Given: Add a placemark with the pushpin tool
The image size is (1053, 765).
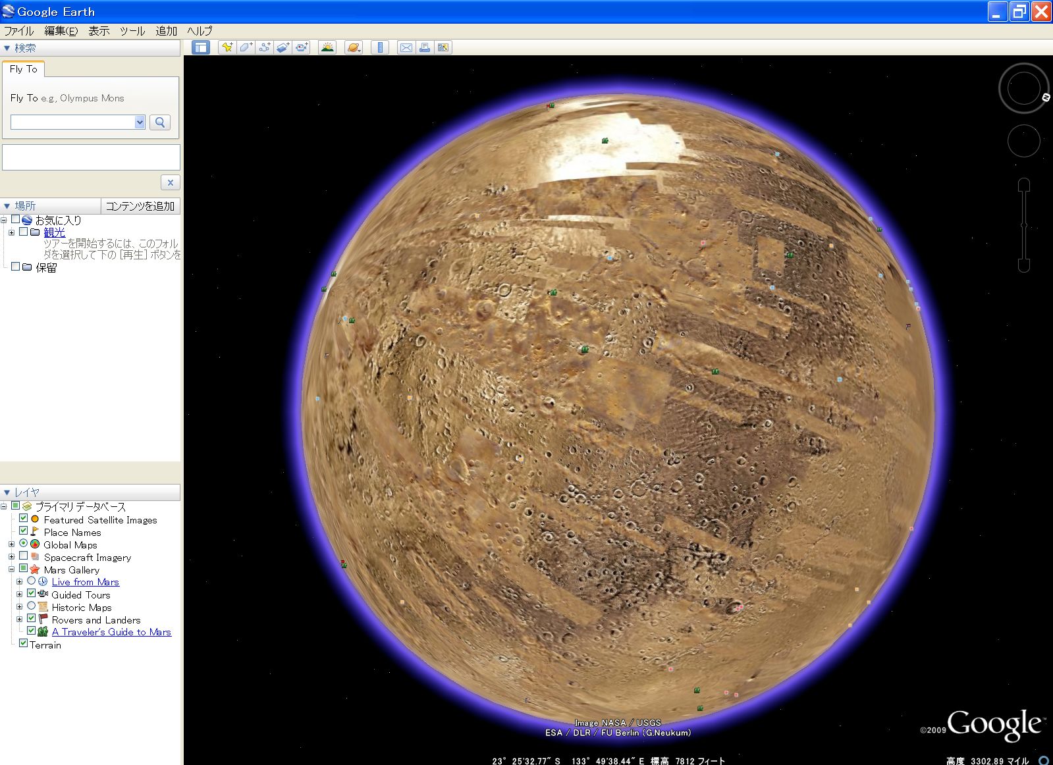Looking at the screenshot, I should click(x=227, y=47).
